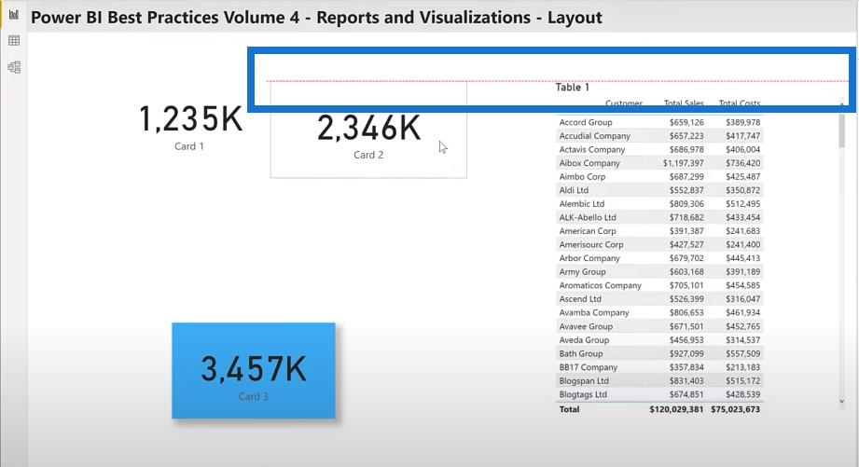Select the Alembic Ltd row
This screenshot has height=467, width=859.
[659, 203]
